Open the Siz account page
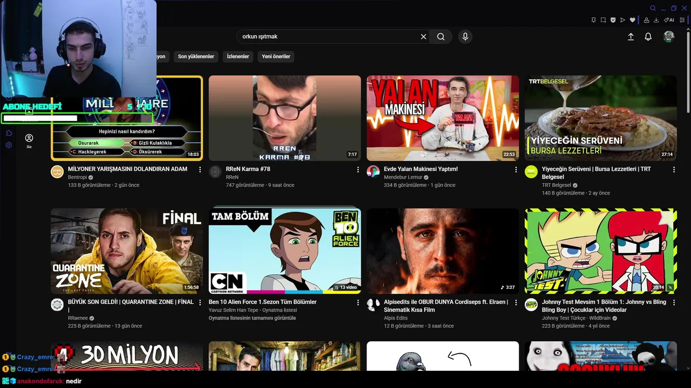691x388 pixels. (x=29, y=141)
